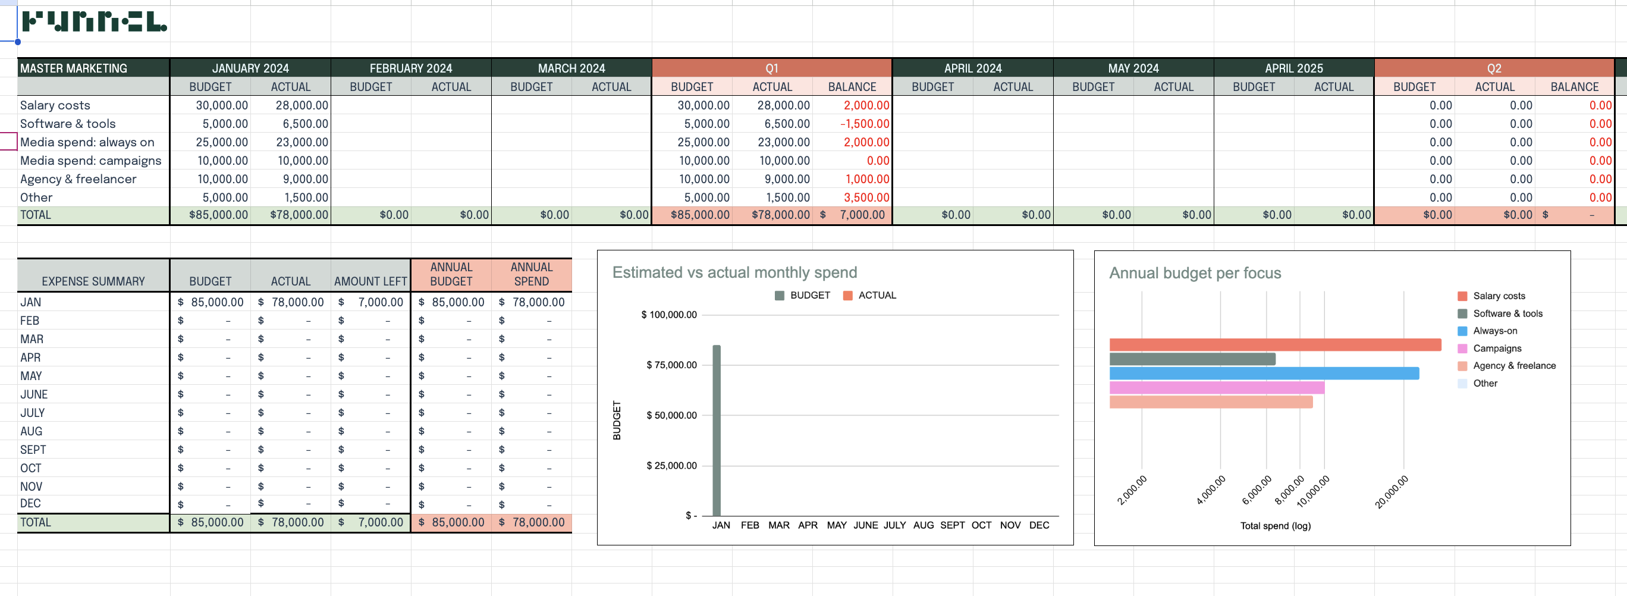Select the blue Always-on bar in chart

point(1263,374)
